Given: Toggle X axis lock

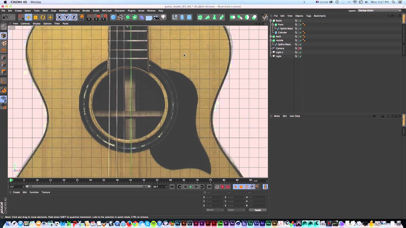Looking at the screenshot, I should tap(59, 17).
